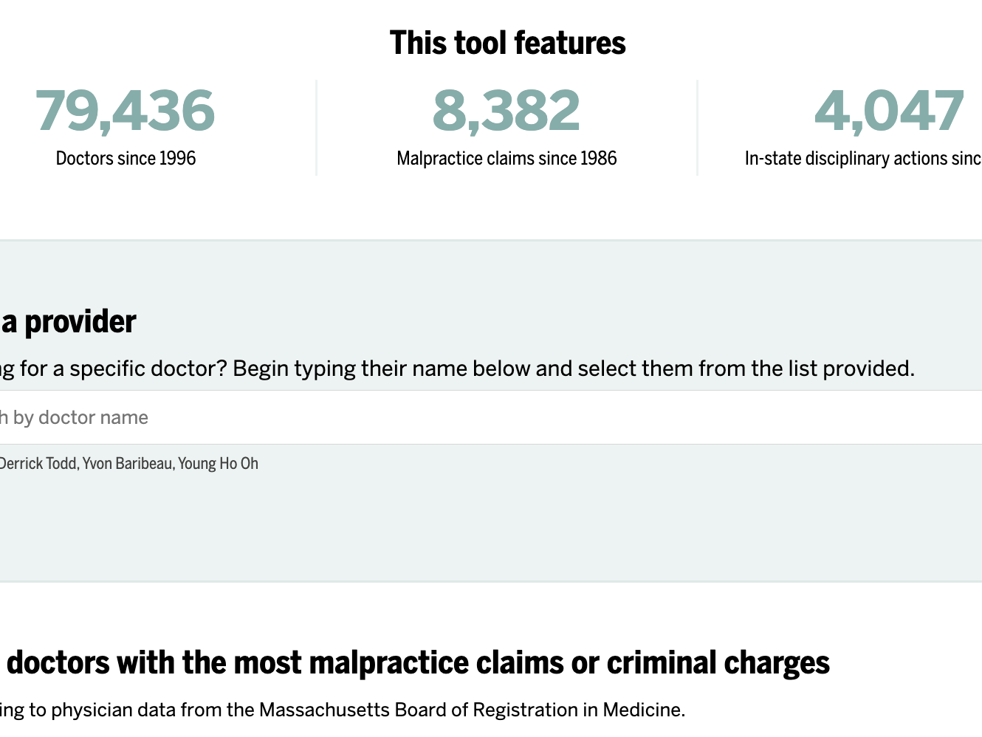Click the 8,382 malpractice claims number
The height and width of the screenshot is (737, 982).
pos(507,111)
